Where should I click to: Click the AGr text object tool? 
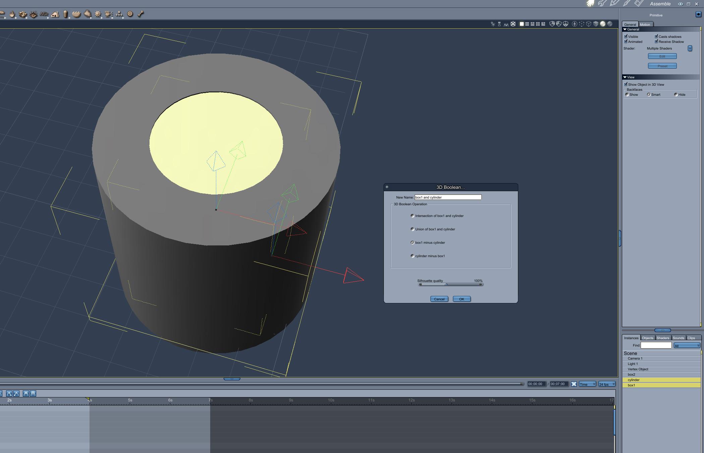(44, 14)
